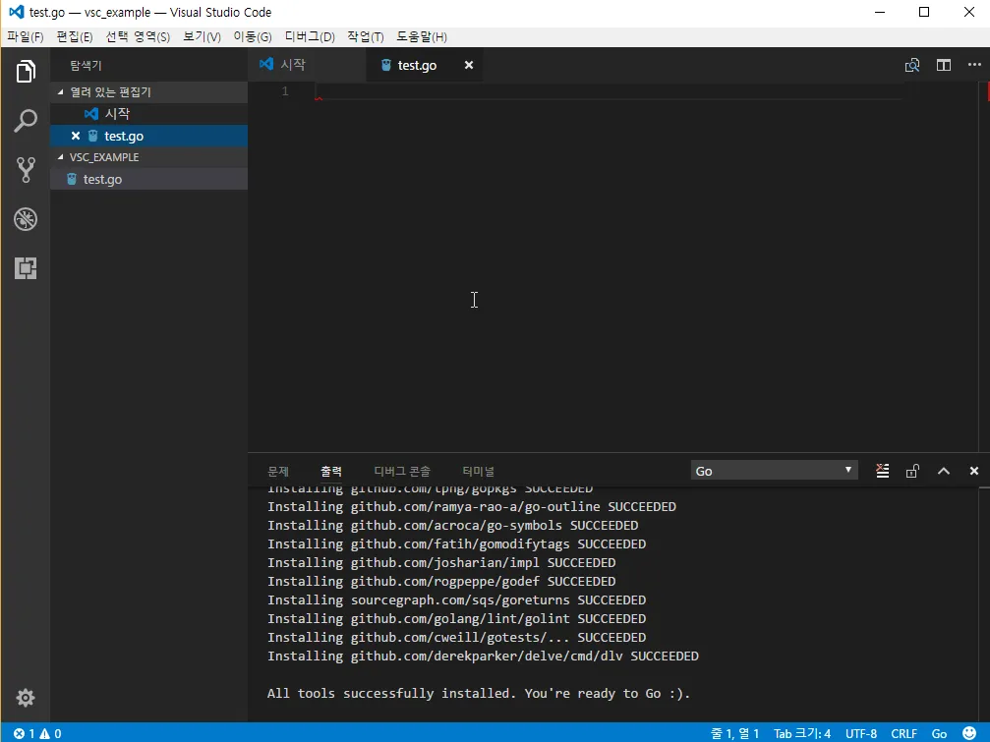Change language mode Go in status bar
The image size is (990, 742).
pos(939,734)
